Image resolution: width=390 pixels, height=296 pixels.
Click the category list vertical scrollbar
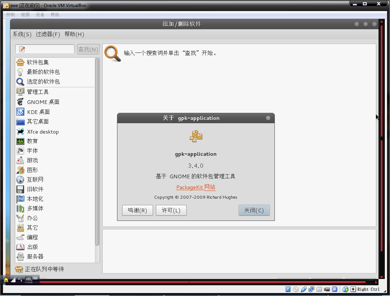(97, 152)
